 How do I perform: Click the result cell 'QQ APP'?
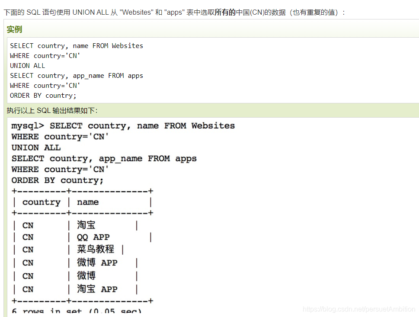tap(93, 237)
